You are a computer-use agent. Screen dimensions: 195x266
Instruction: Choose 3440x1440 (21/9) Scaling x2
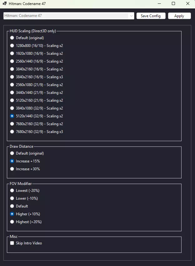coord(12,93)
